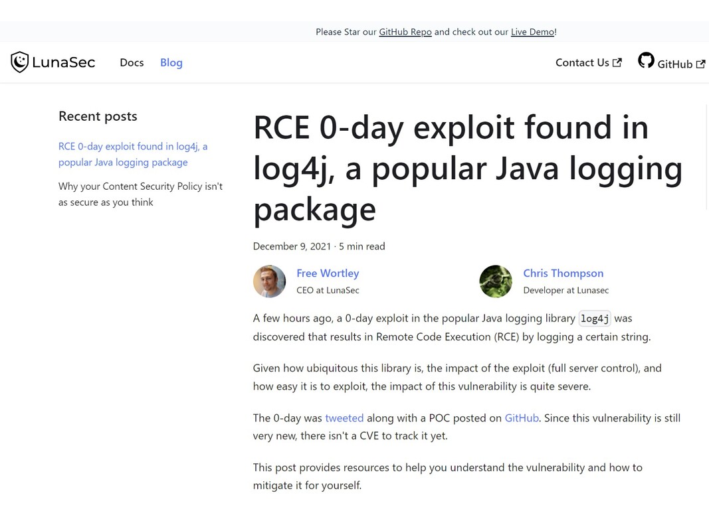
Task: Follow the tweeted link in the article
Action: (x=344, y=418)
